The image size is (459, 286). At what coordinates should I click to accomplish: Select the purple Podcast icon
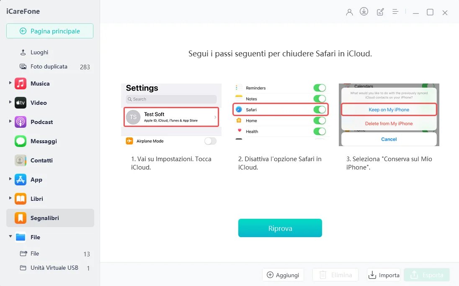[x=21, y=122]
